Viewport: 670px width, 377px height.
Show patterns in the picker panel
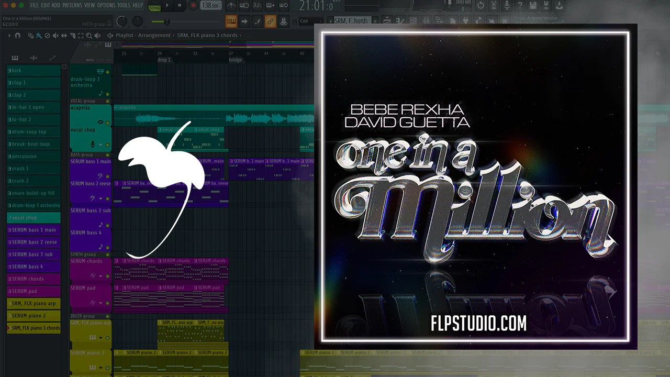click(x=15, y=58)
